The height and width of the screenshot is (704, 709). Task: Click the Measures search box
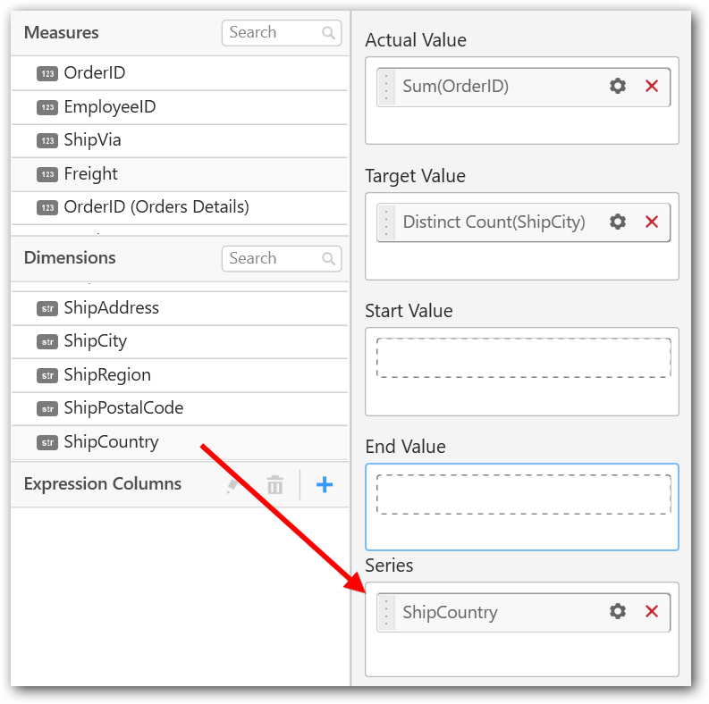click(273, 33)
